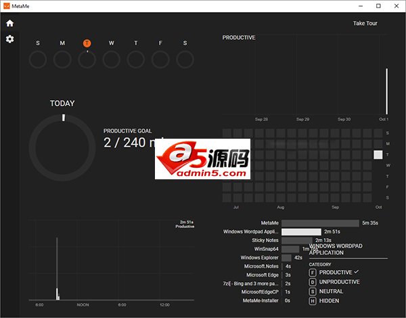
Task: Click the Sep 30 chart date label
Action: 344,119
